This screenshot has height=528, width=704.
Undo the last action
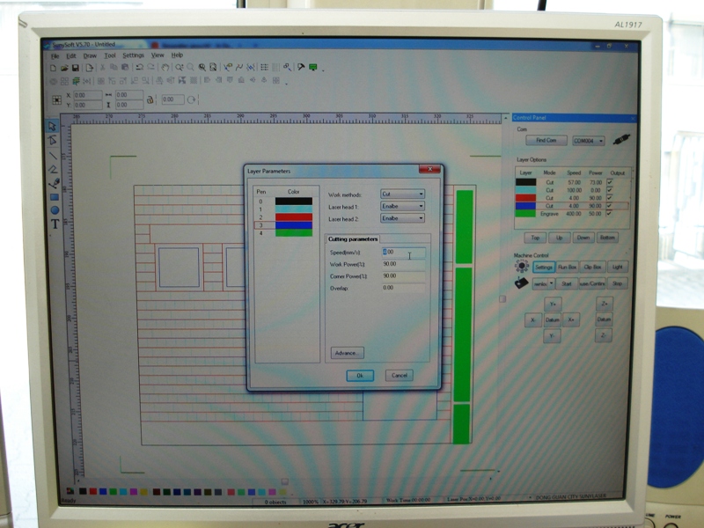point(140,66)
